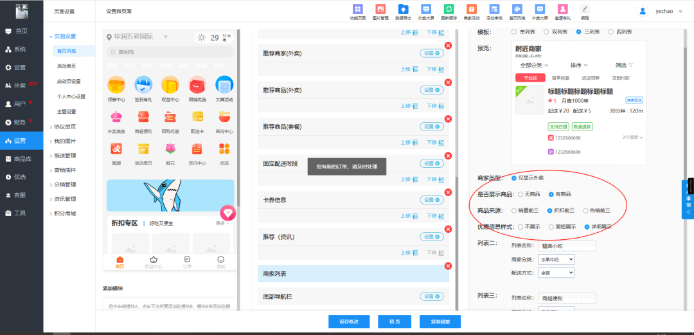Click the 功能页面 toolbar icon

pos(358,10)
